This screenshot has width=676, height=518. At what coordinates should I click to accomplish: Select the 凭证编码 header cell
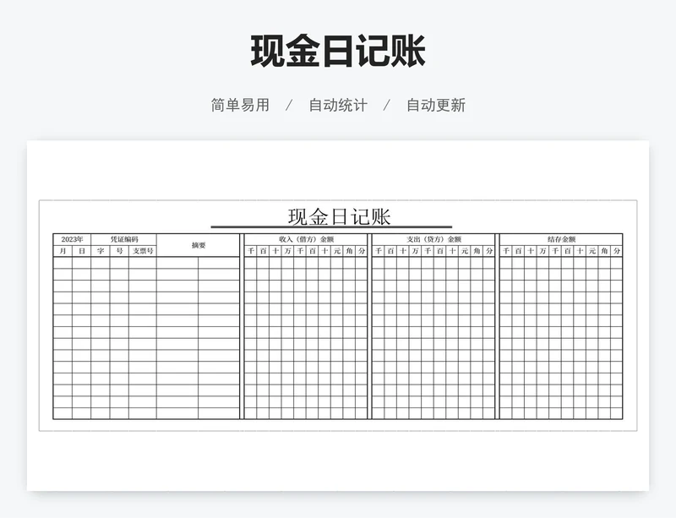tap(123, 239)
